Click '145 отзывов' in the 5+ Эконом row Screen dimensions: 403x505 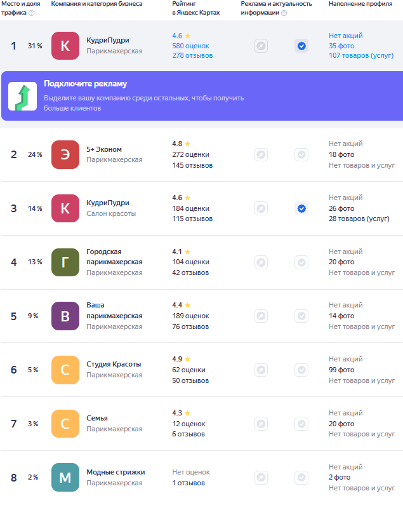coord(192,165)
